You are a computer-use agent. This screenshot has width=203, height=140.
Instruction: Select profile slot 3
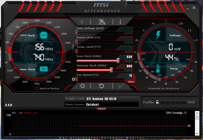click(173, 102)
